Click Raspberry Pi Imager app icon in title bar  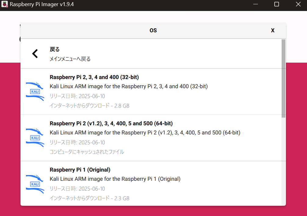coord(5,4)
